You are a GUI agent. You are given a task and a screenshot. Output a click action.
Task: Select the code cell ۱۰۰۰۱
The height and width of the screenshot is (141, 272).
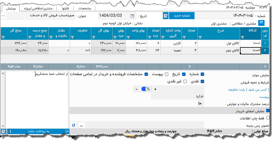[x=251, y=43]
